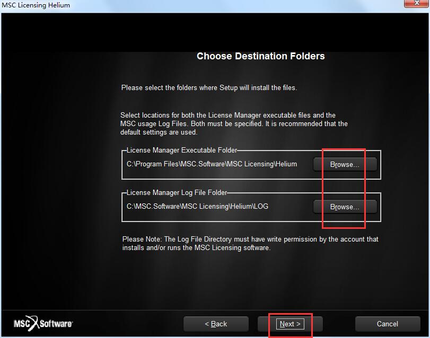Screen dimensions: 430x338
Task: Select the Helium LOG folder path text
Action: coord(197,206)
